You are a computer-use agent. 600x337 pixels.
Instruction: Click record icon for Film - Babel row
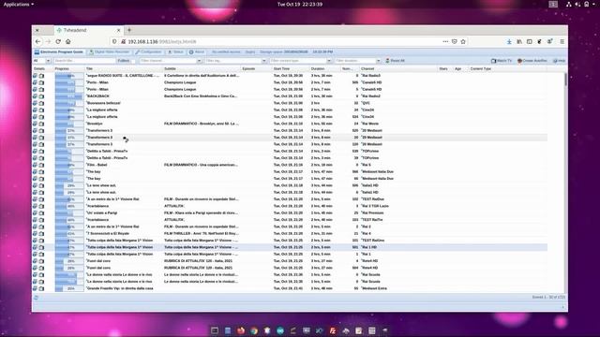click(x=41, y=165)
